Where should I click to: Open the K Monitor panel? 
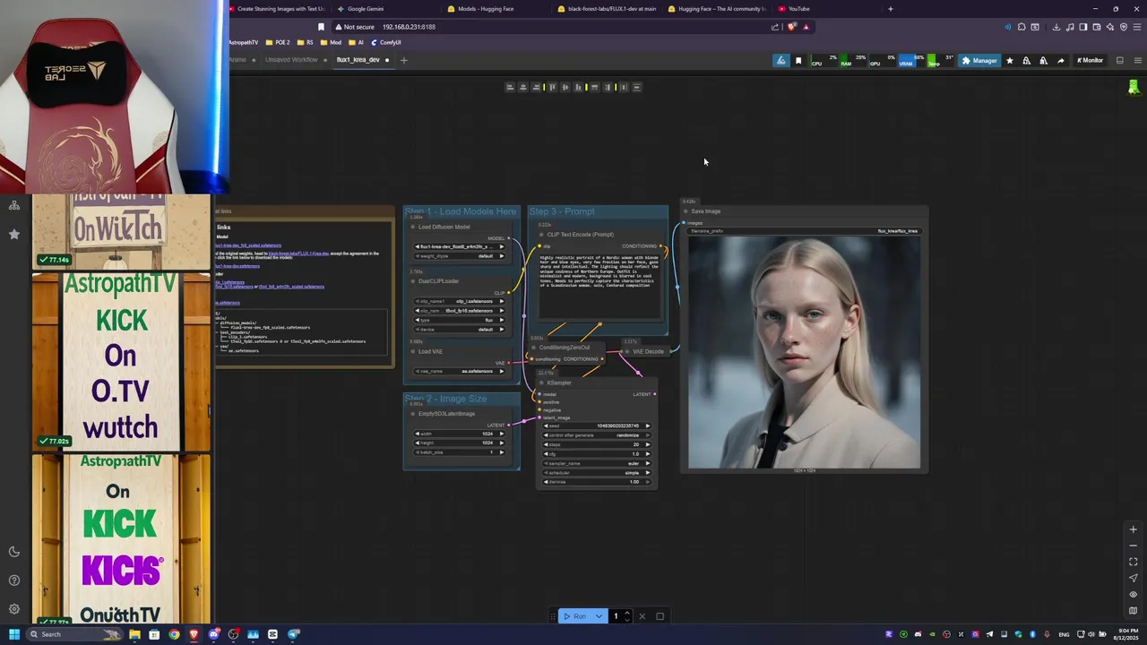click(x=1090, y=61)
